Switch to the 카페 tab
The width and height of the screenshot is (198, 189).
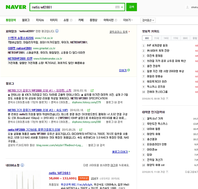81,20
